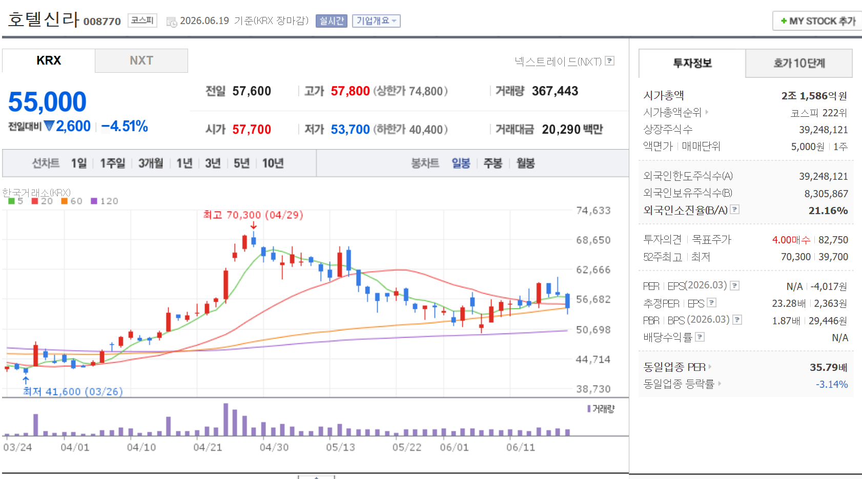Click the MY STOCK 추가 button
The image size is (862, 479).
point(818,21)
